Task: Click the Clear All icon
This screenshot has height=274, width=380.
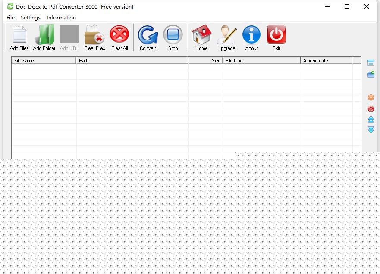Action: coord(119,37)
